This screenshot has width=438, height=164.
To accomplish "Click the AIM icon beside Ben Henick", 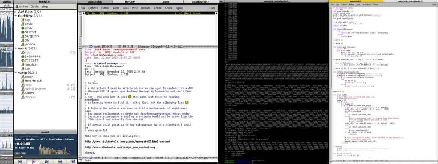I will [x=23, y=80].
